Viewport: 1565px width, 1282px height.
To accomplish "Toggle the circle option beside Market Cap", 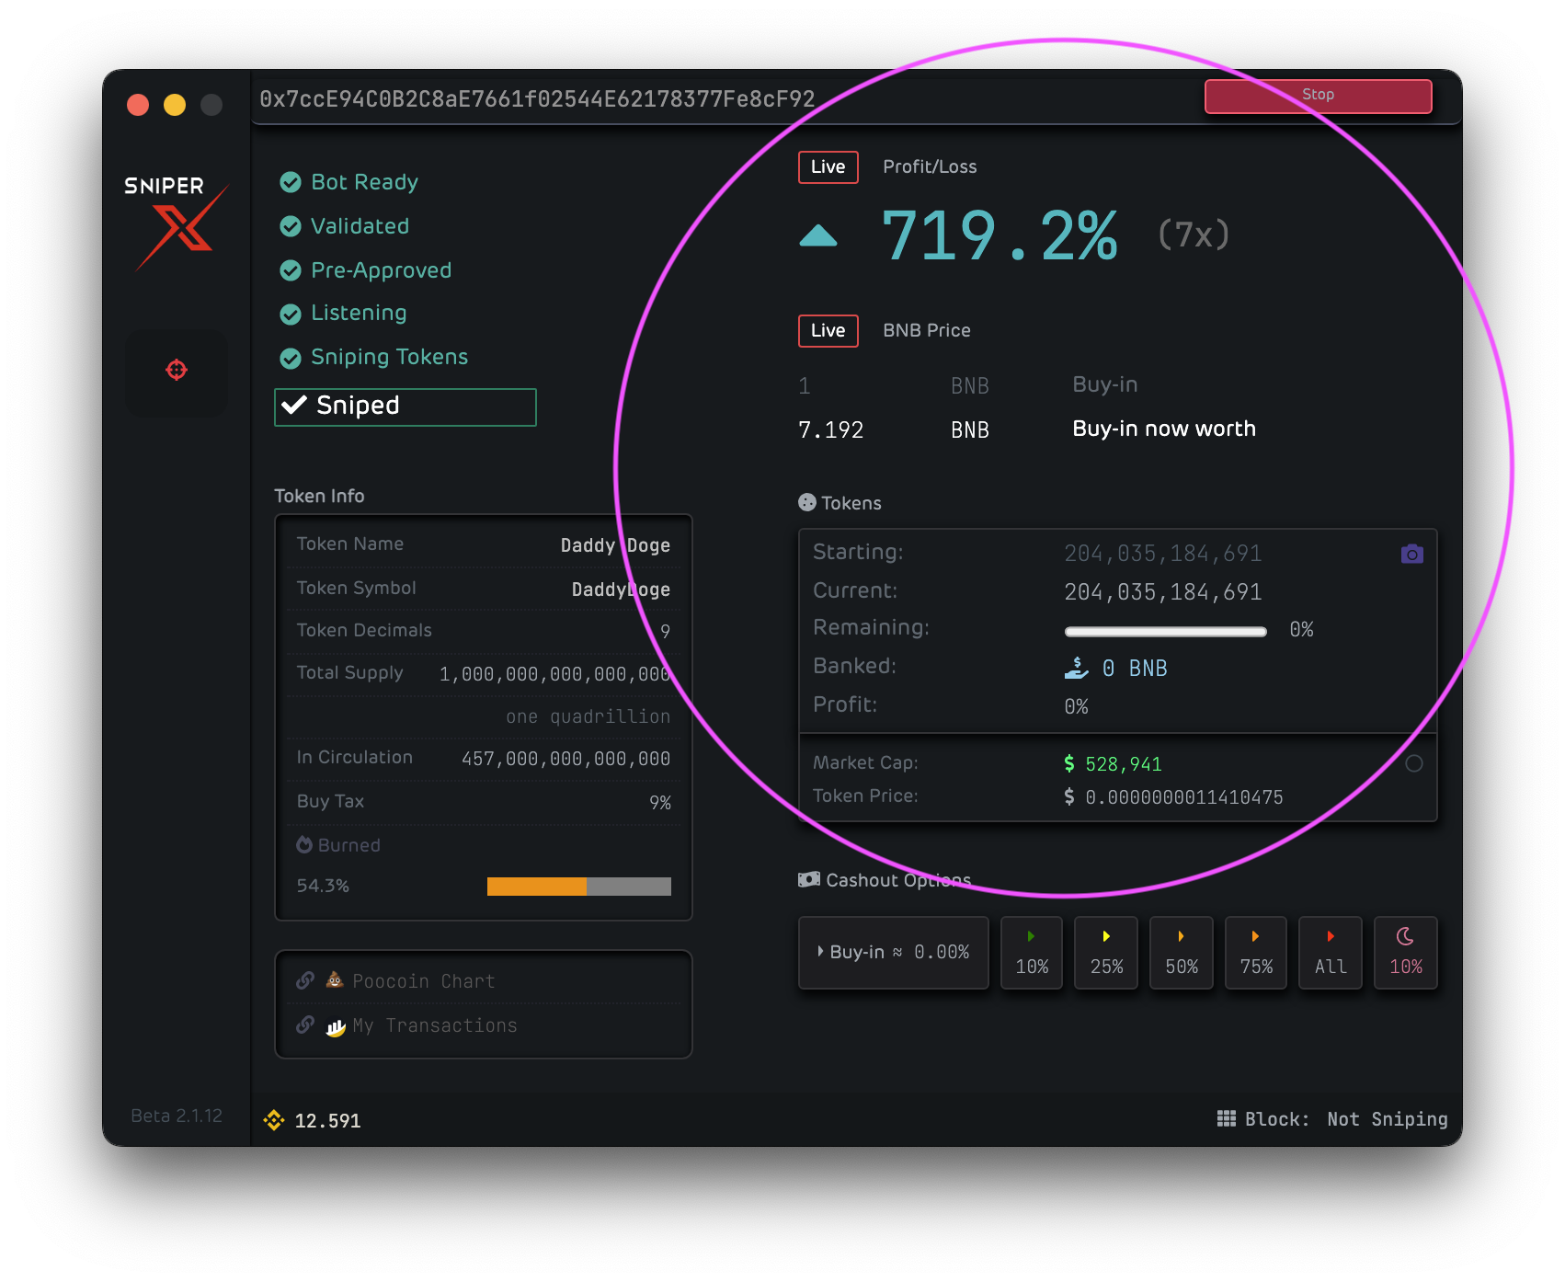I will tap(1413, 761).
